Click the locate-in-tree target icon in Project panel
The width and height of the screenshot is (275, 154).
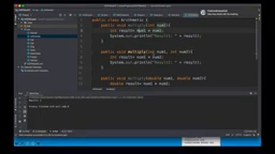[60, 15]
